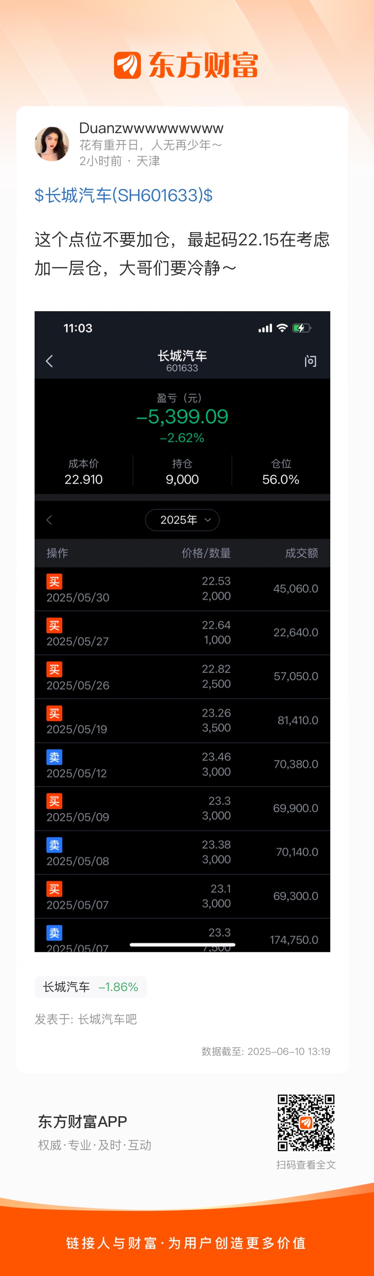Click the QR code to view full post
The height and width of the screenshot is (1276, 374).
306,1122
